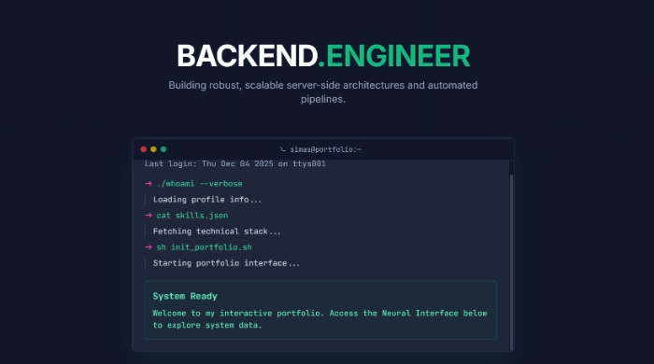Click the 'Fetching technical stack...' output
Viewport: 654px width, 364px height.
(x=217, y=231)
